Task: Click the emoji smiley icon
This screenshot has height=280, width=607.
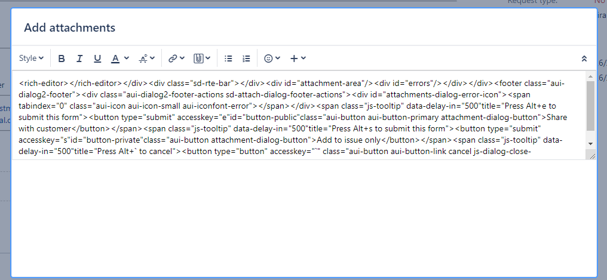Action: [x=268, y=59]
